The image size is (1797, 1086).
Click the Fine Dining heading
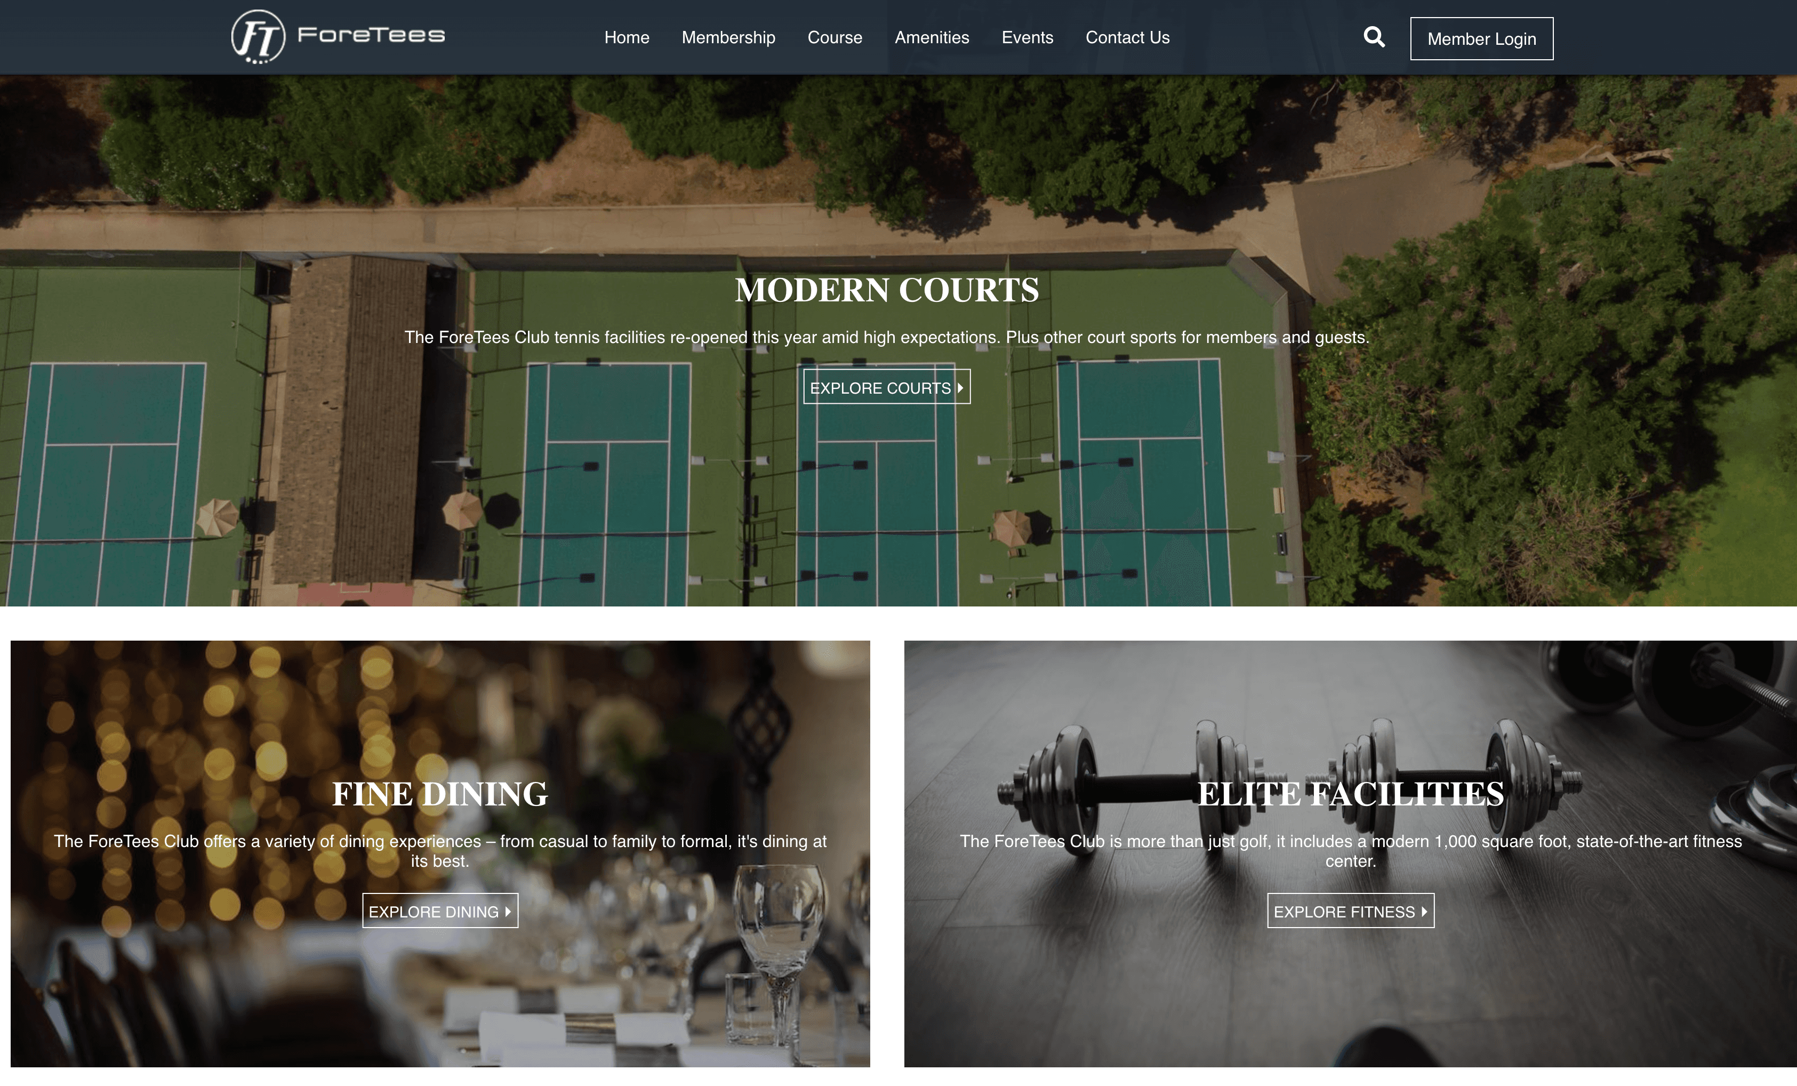440,794
